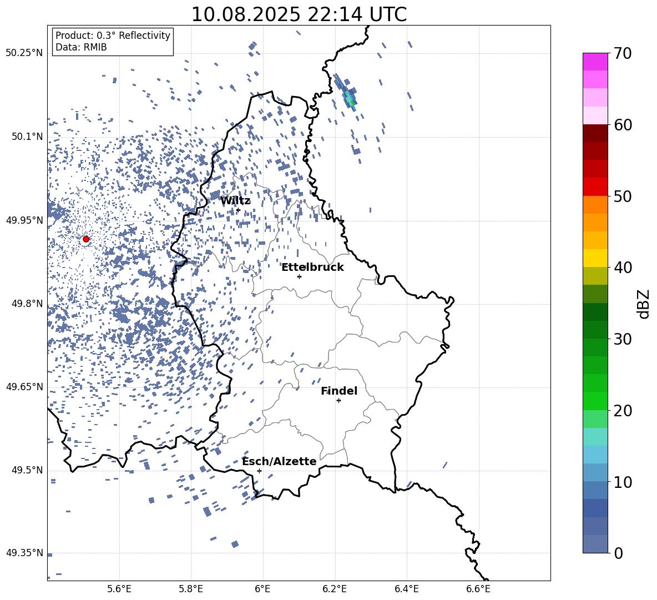
Task: Click the 6.2°E longitude label
Action: click(x=335, y=589)
